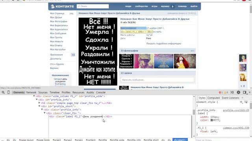Switch to the Network tab
Image resolution: width=252 pixels, height=141 pixels.
(x=31, y=92)
